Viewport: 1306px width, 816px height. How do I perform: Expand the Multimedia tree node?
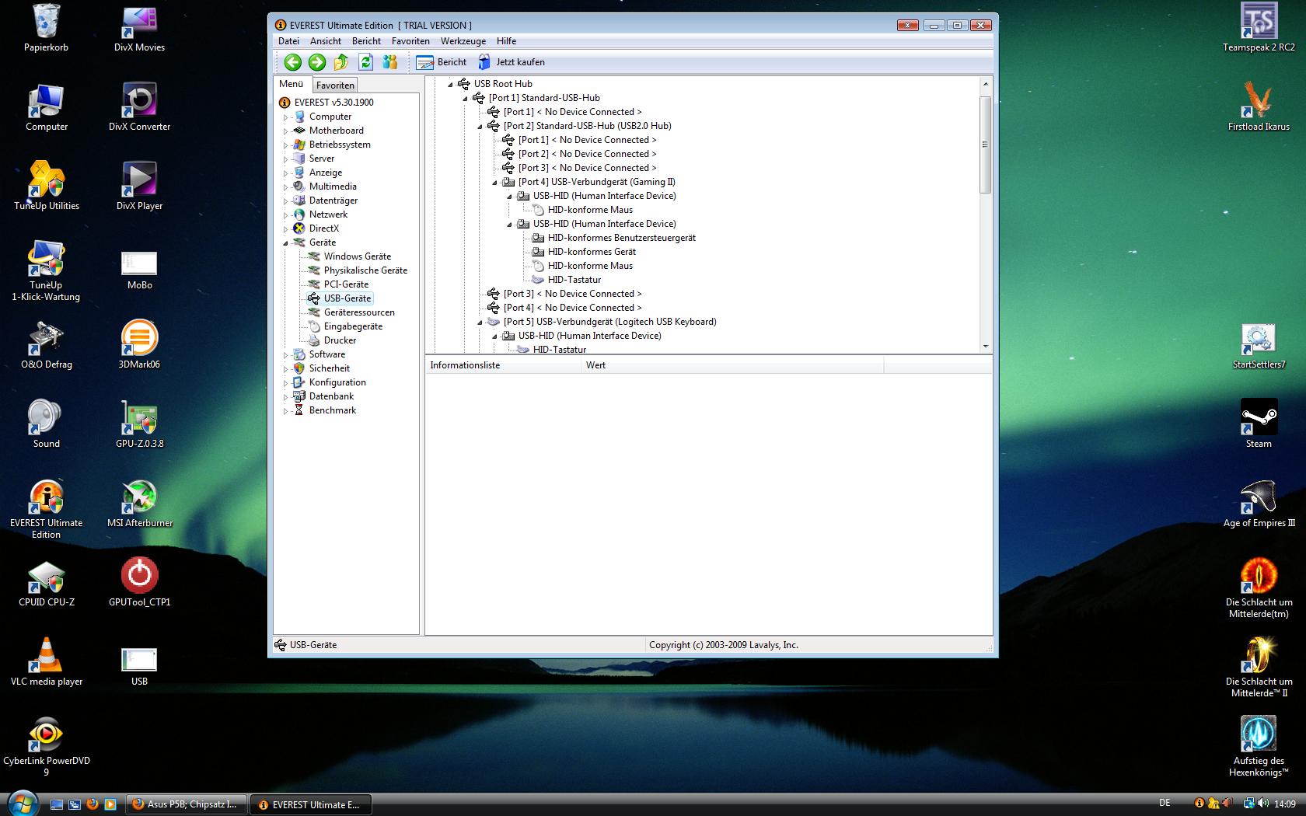tap(285, 187)
